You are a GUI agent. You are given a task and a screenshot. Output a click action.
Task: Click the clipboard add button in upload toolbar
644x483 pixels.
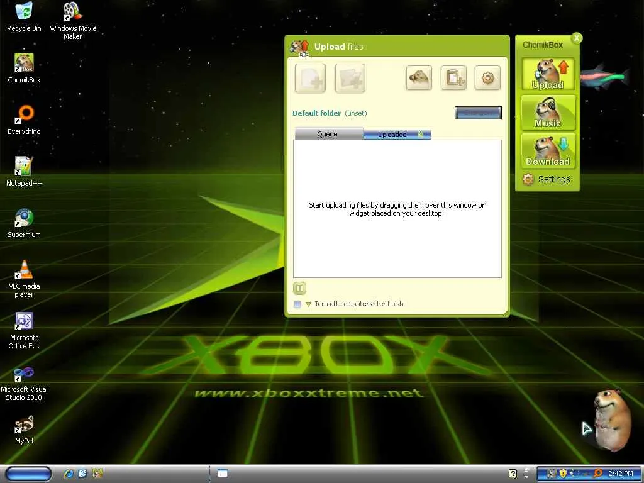(453, 77)
